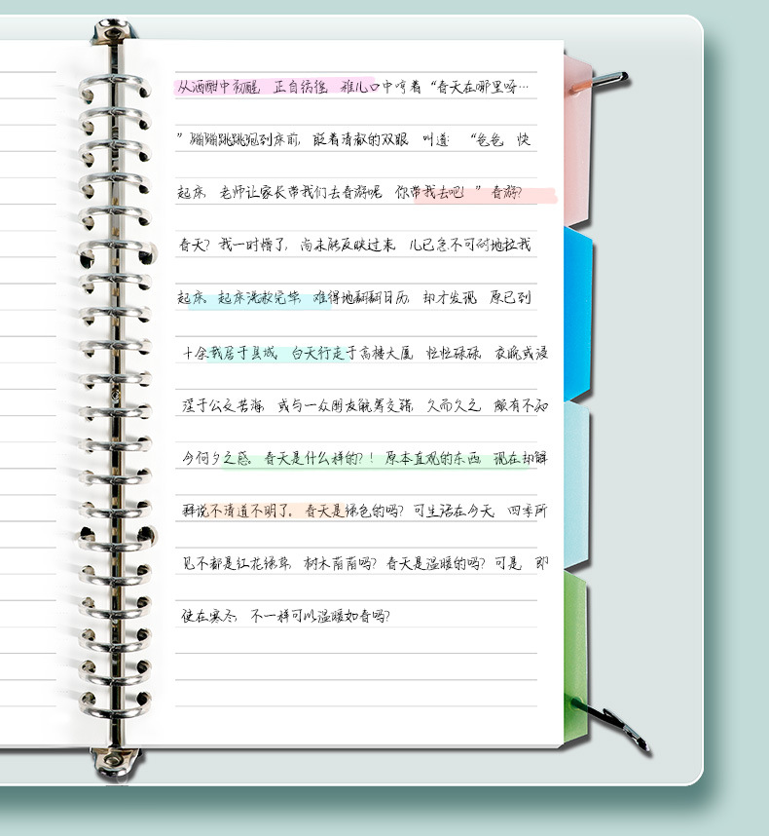Click the black pen beside green tab
Screen dimensions: 769x836
click(612, 724)
